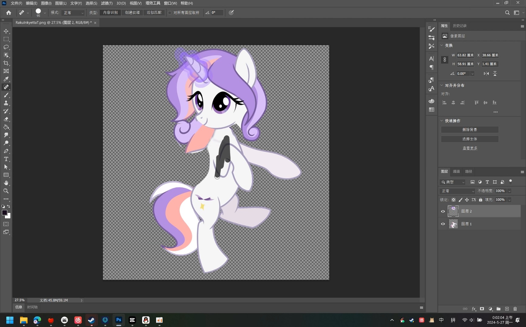The image size is (526, 327).
Task: Click the background color swatch
Action: coord(9,216)
